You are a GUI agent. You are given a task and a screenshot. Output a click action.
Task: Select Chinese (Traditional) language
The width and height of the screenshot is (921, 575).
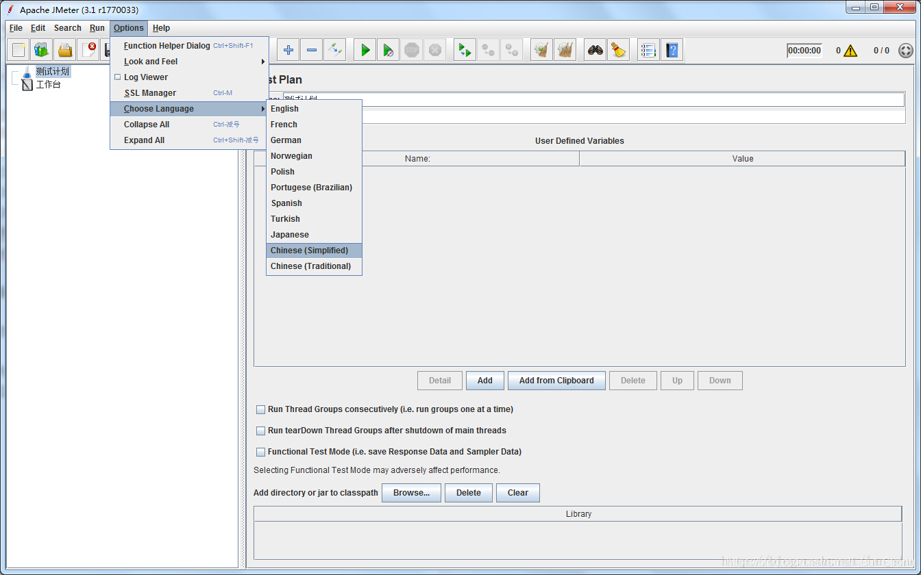pos(314,266)
